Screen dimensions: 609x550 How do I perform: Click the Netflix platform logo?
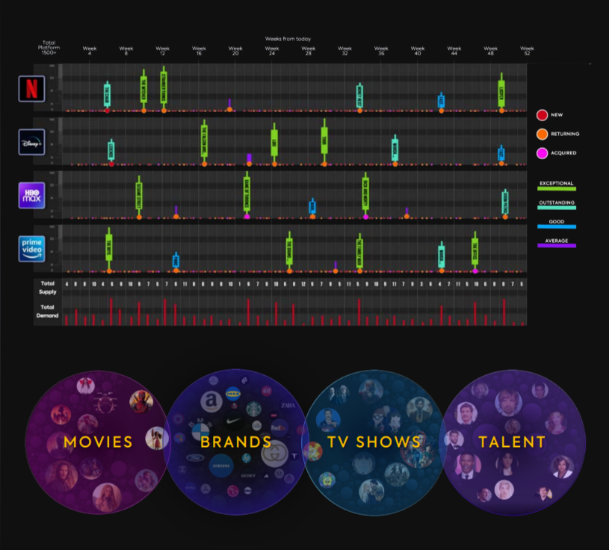click(x=32, y=89)
